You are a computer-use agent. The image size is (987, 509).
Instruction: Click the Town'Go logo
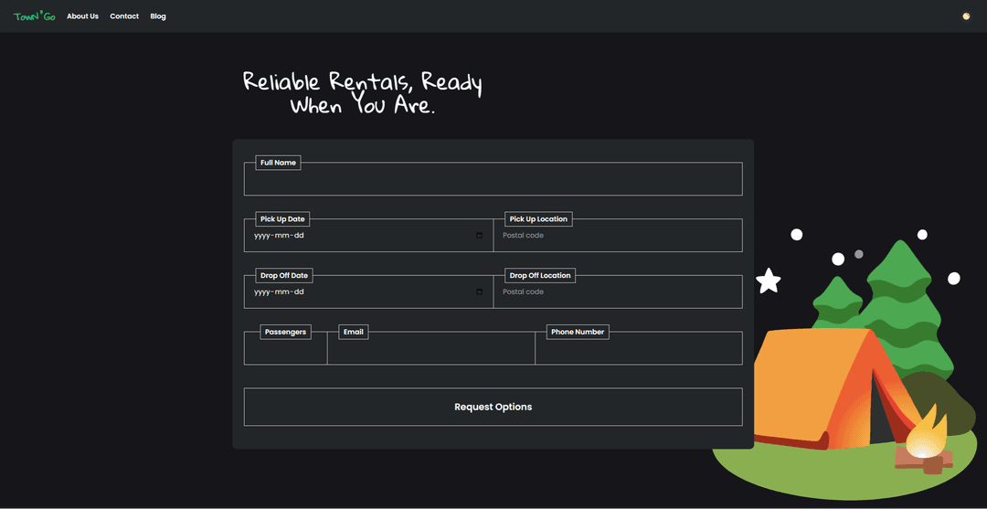click(x=34, y=16)
